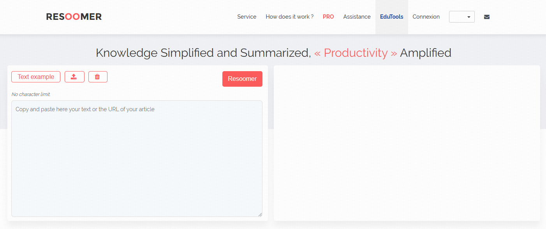Click the empty summary output panel
Screen dimensions: 546x229
pyautogui.click(x=407, y=143)
